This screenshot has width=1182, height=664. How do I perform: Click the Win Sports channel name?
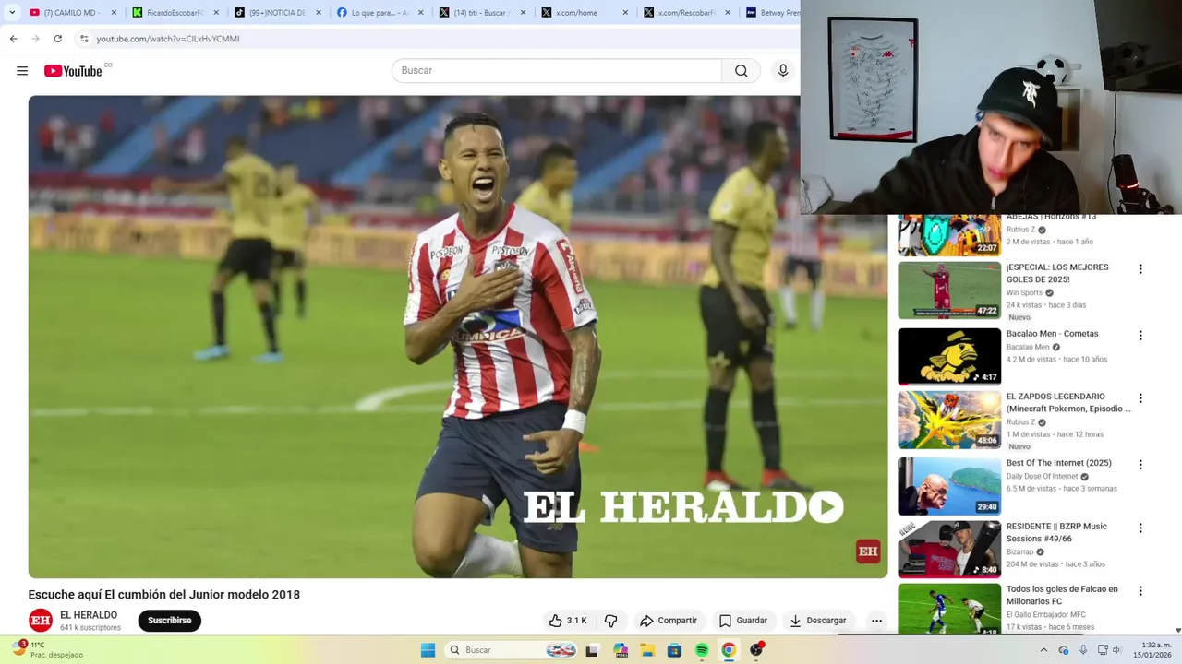(1024, 293)
